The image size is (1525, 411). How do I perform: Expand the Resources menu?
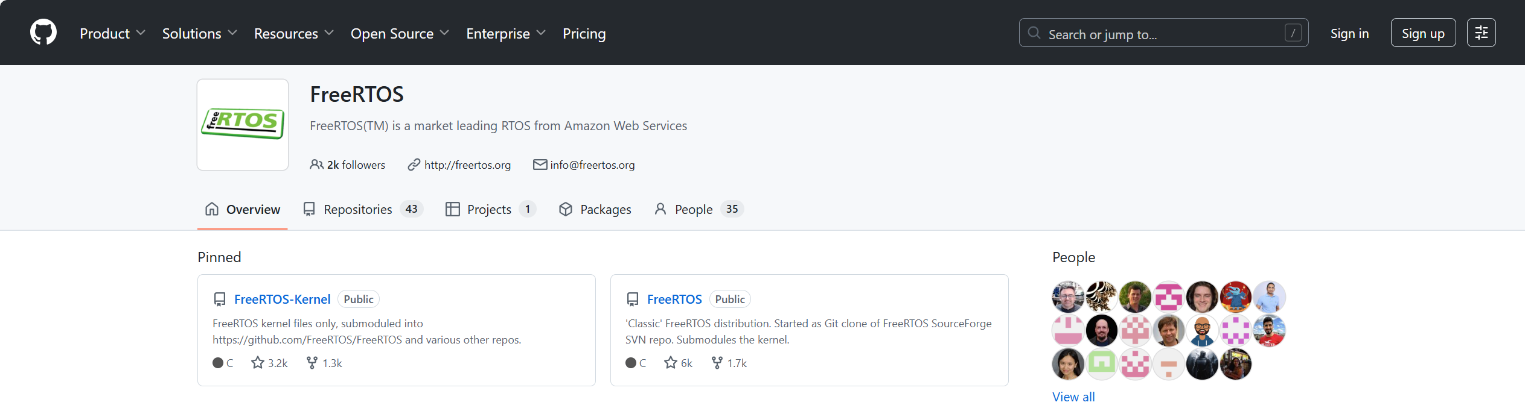point(293,34)
